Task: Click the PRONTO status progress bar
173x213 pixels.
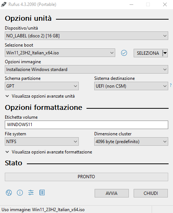Action: (x=86, y=177)
